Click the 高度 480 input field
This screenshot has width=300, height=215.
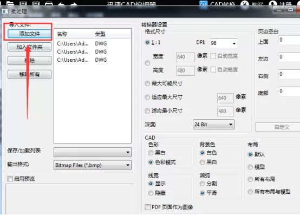pyautogui.click(x=185, y=71)
